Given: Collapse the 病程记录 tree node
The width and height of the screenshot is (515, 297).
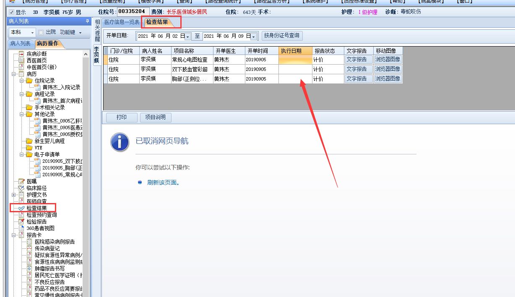Looking at the screenshot, I should point(22,94).
